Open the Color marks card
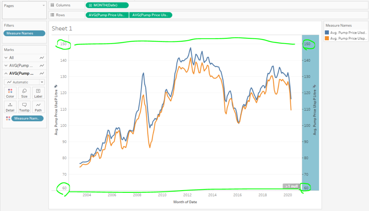The height and width of the screenshot is (211, 369). click(x=10, y=93)
